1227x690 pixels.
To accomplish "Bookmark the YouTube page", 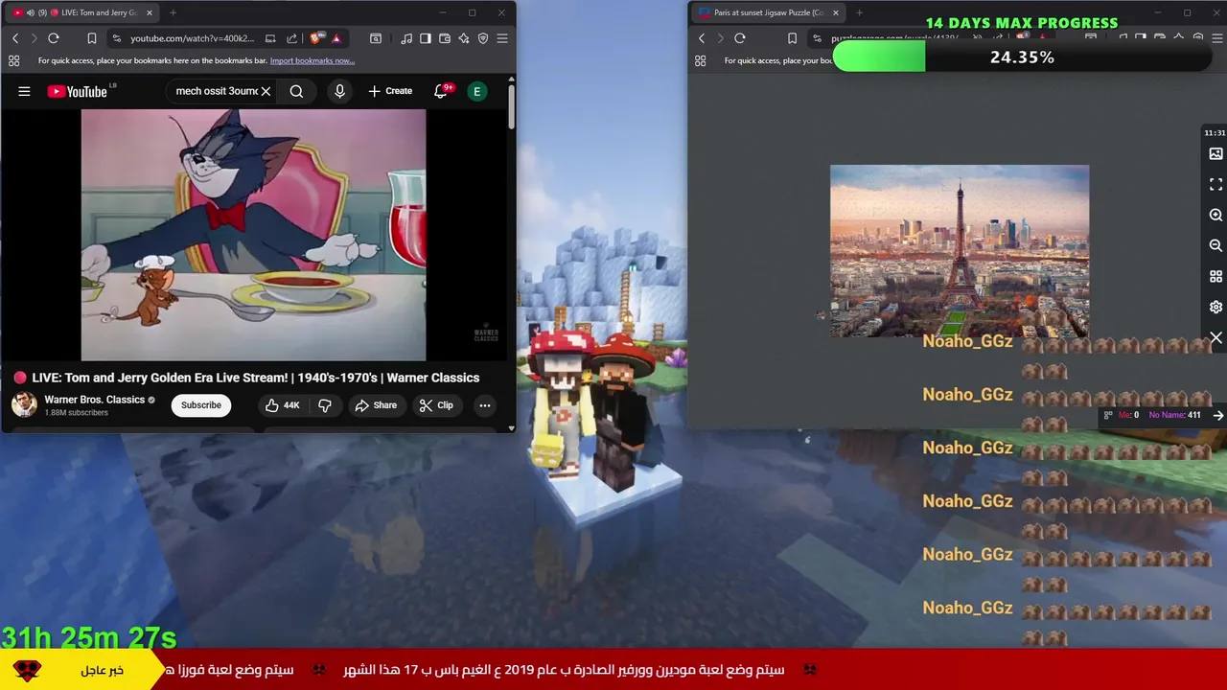I will [x=92, y=38].
